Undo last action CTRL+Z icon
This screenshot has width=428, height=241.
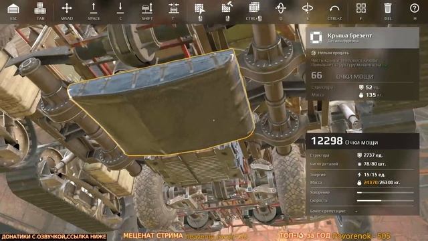(x=334, y=9)
